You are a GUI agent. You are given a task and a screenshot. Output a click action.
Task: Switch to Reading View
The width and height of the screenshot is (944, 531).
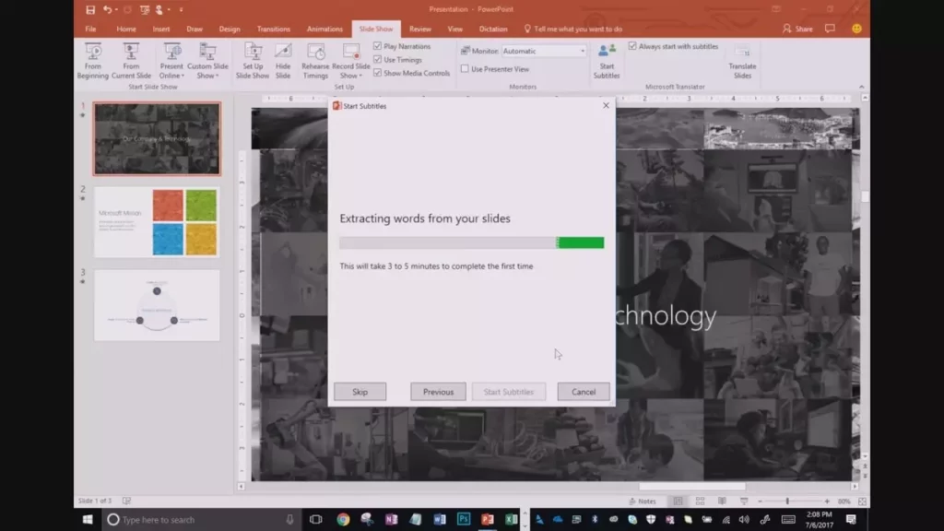click(722, 501)
